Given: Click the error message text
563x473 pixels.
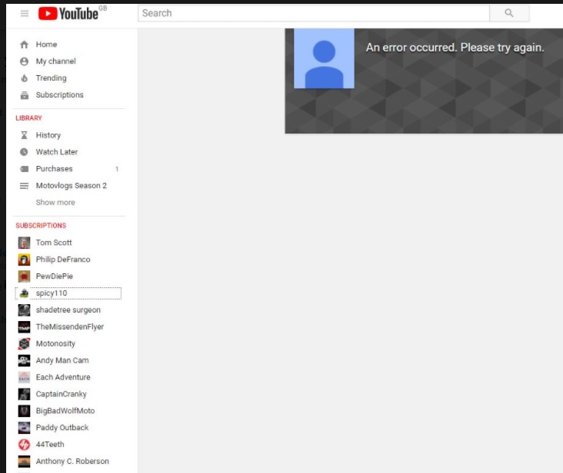Looking at the screenshot, I should [x=455, y=48].
